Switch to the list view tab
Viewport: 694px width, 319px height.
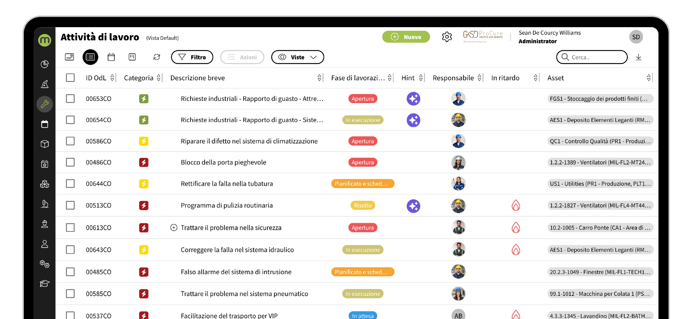click(x=90, y=57)
